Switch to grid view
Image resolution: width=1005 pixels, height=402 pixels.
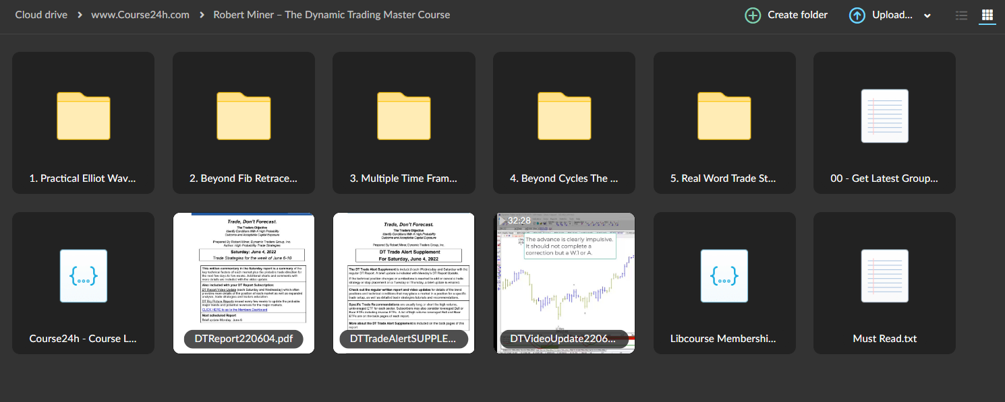pos(987,15)
